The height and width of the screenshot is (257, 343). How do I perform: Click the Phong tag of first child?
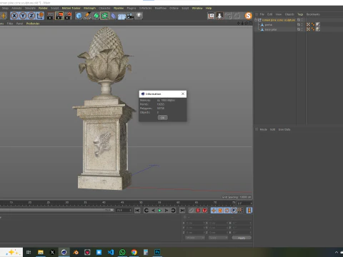[x=313, y=24]
